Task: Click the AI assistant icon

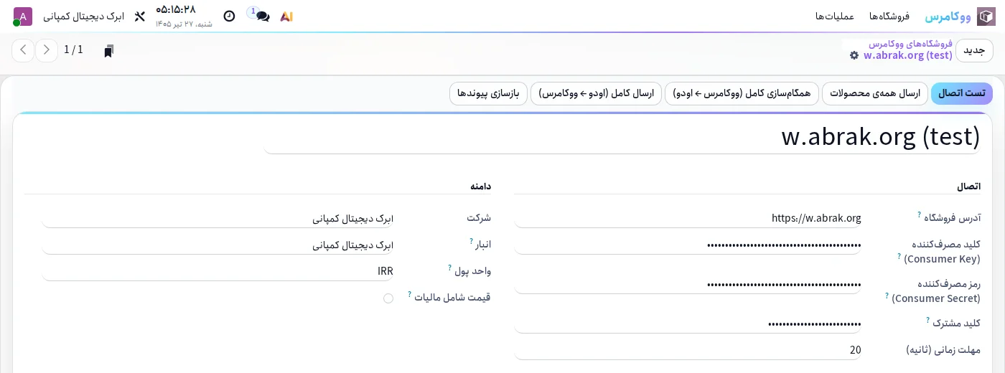Action: point(286,16)
